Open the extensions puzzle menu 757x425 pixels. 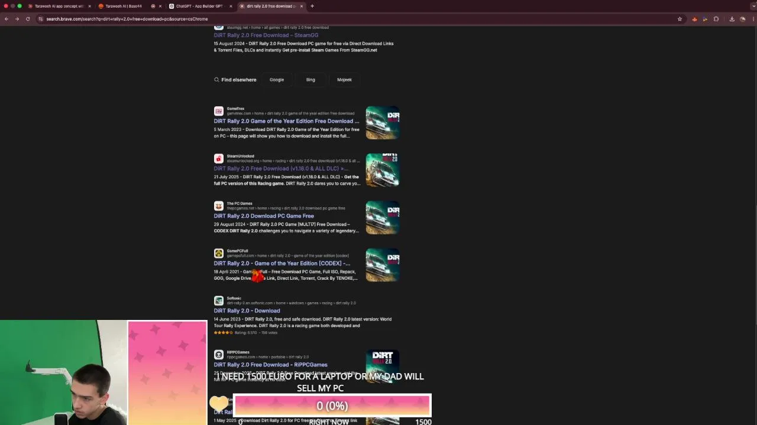tap(716, 19)
